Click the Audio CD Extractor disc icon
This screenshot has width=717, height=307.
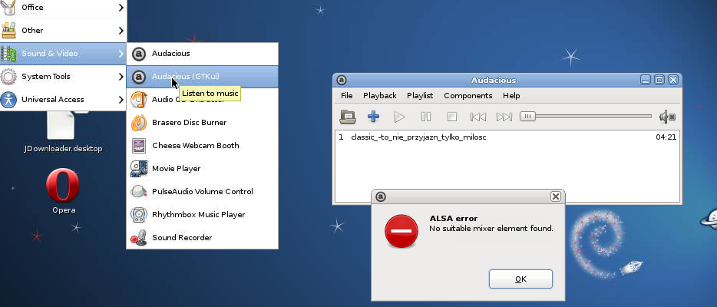pos(138,100)
